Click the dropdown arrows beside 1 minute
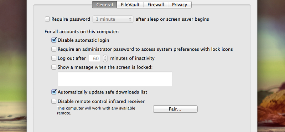 point(130,19)
